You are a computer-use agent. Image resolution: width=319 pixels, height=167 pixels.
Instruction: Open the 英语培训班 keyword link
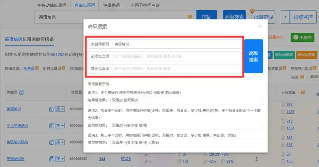pos(15,159)
